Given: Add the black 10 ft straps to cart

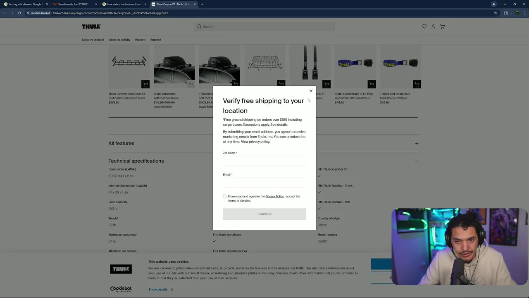Looking at the screenshot, I should pyautogui.click(x=326, y=84).
